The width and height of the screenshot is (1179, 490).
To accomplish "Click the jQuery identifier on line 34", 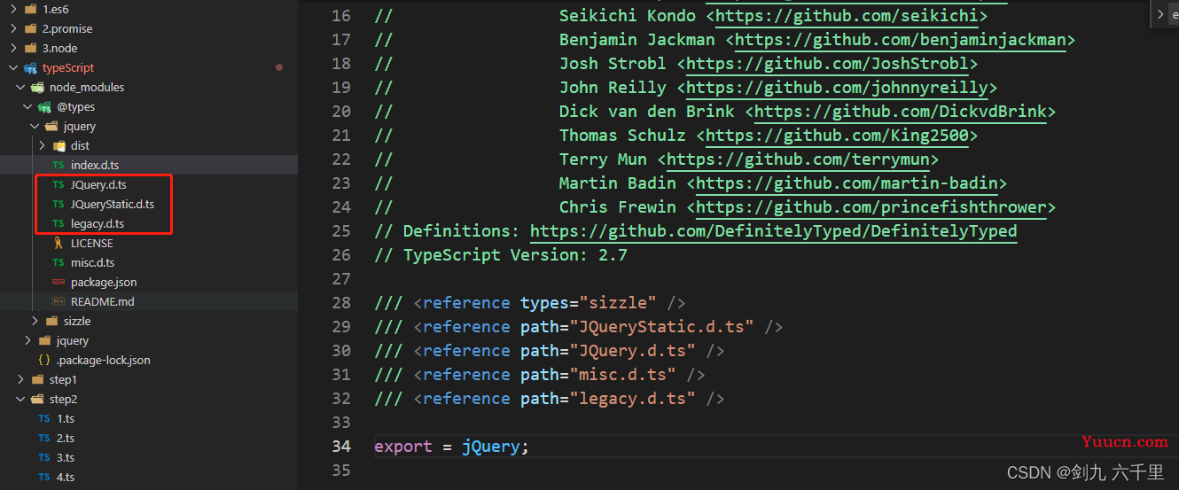I will (490, 447).
